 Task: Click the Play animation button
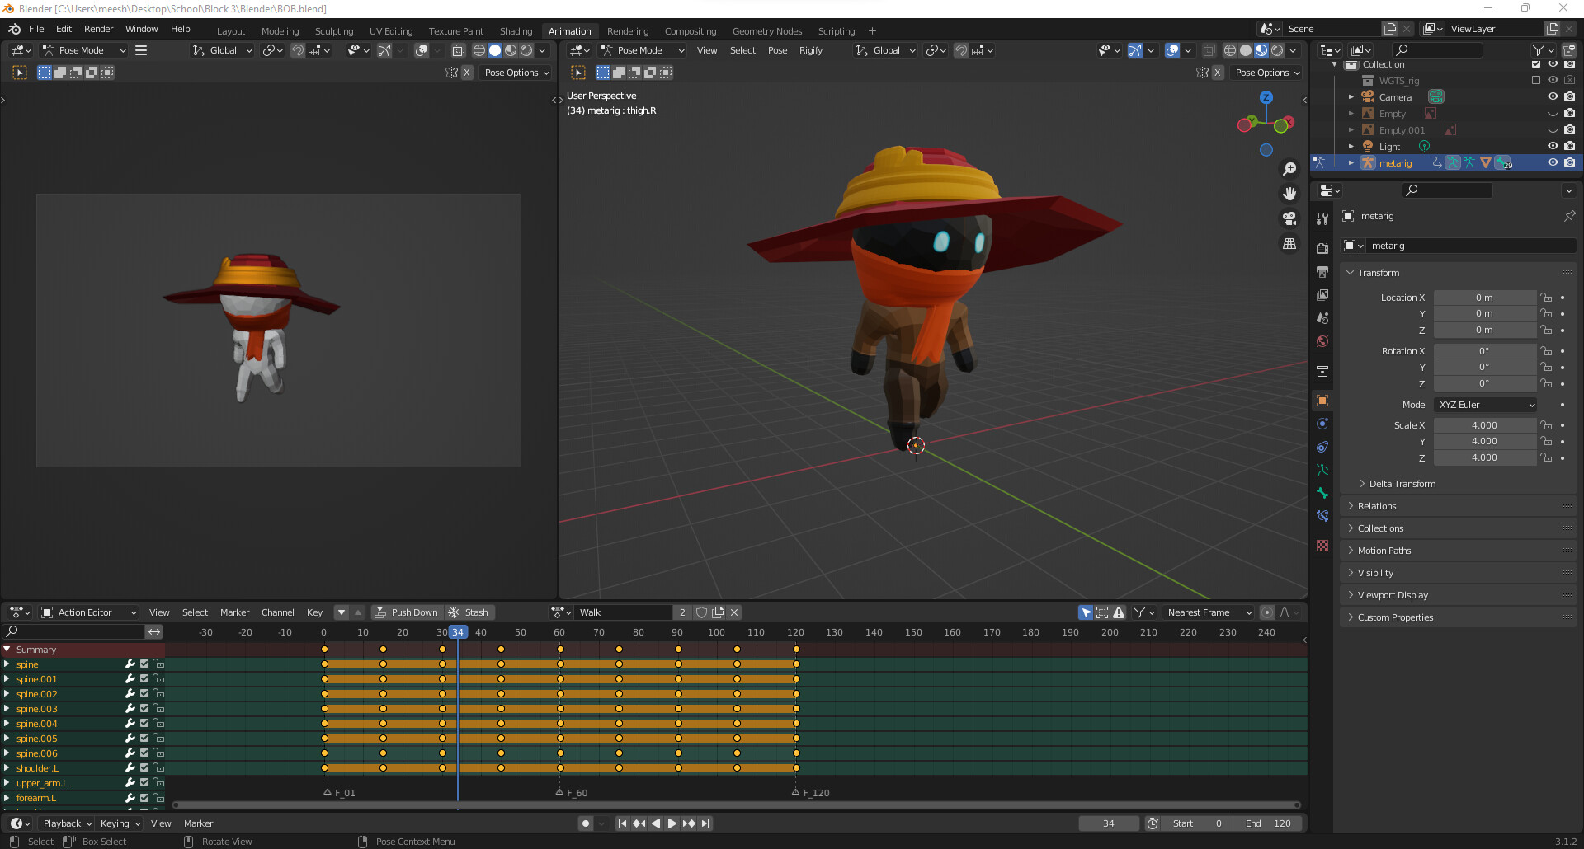point(672,823)
